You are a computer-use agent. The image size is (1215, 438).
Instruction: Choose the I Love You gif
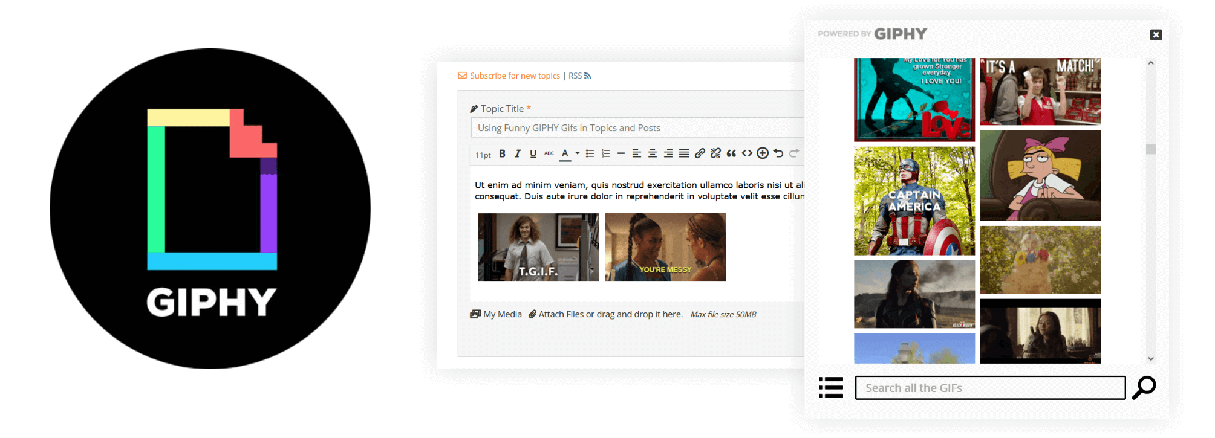[x=914, y=100]
